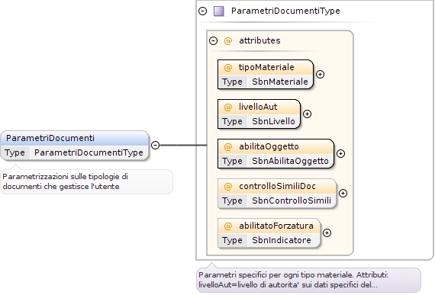The height and width of the screenshot is (295, 435).
Task: Click the SbnAbilitaOggetto type value
Action: [x=290, y=161]
